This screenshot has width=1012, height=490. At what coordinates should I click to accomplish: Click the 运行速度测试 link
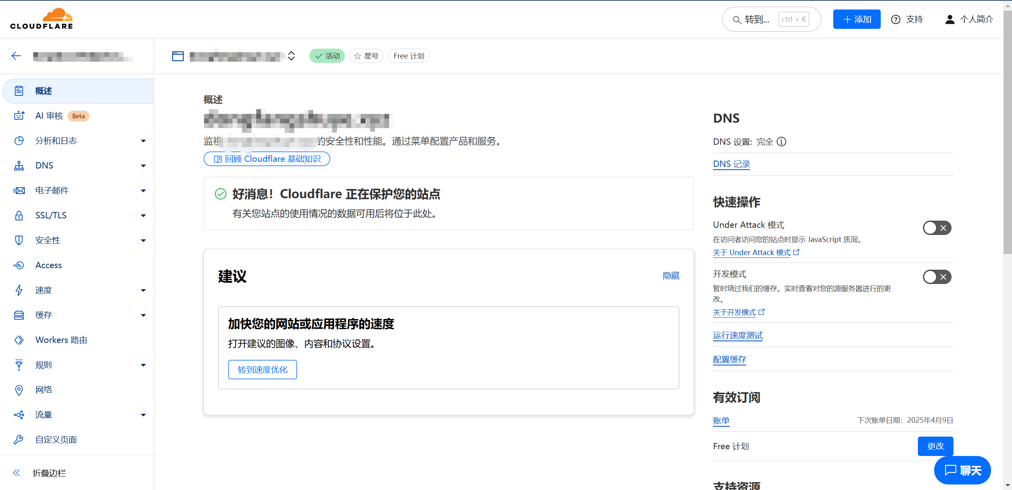pos(738,335)
